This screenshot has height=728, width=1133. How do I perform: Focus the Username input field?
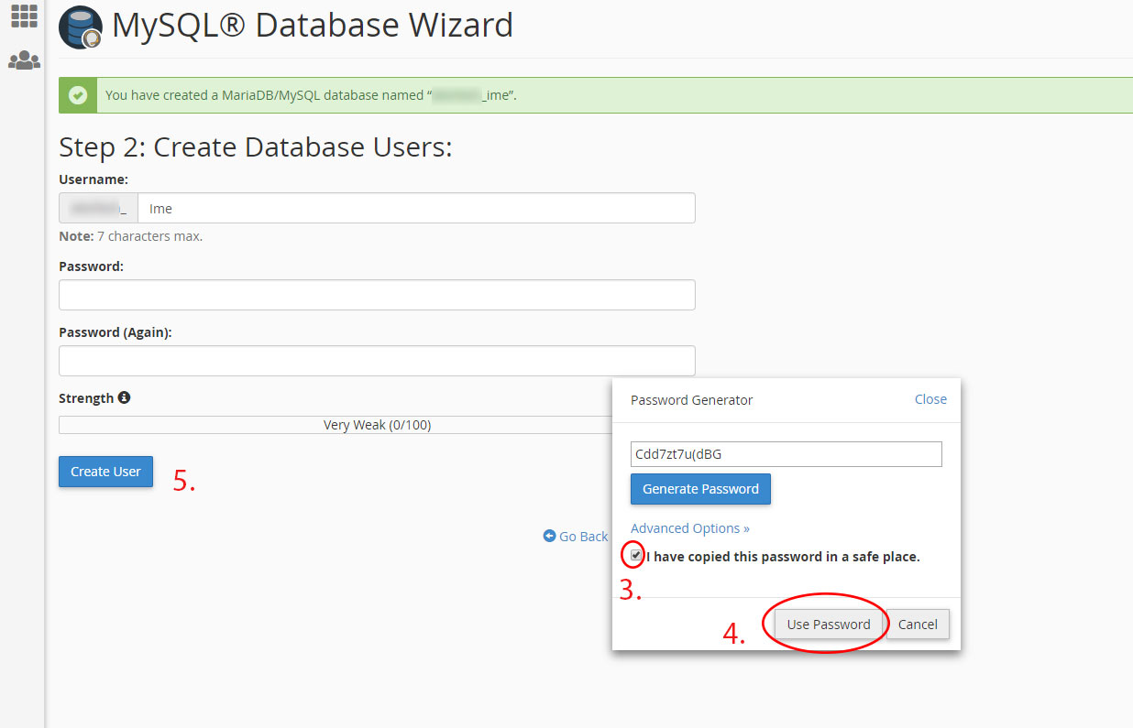pyautogui.click(x=415, y=209)
